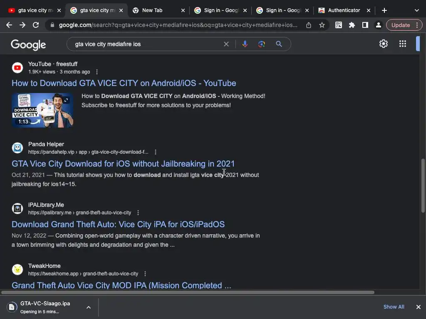Click the Google search input field
Image resolution: width=426 pixels, height=319 pixels.
147,44
